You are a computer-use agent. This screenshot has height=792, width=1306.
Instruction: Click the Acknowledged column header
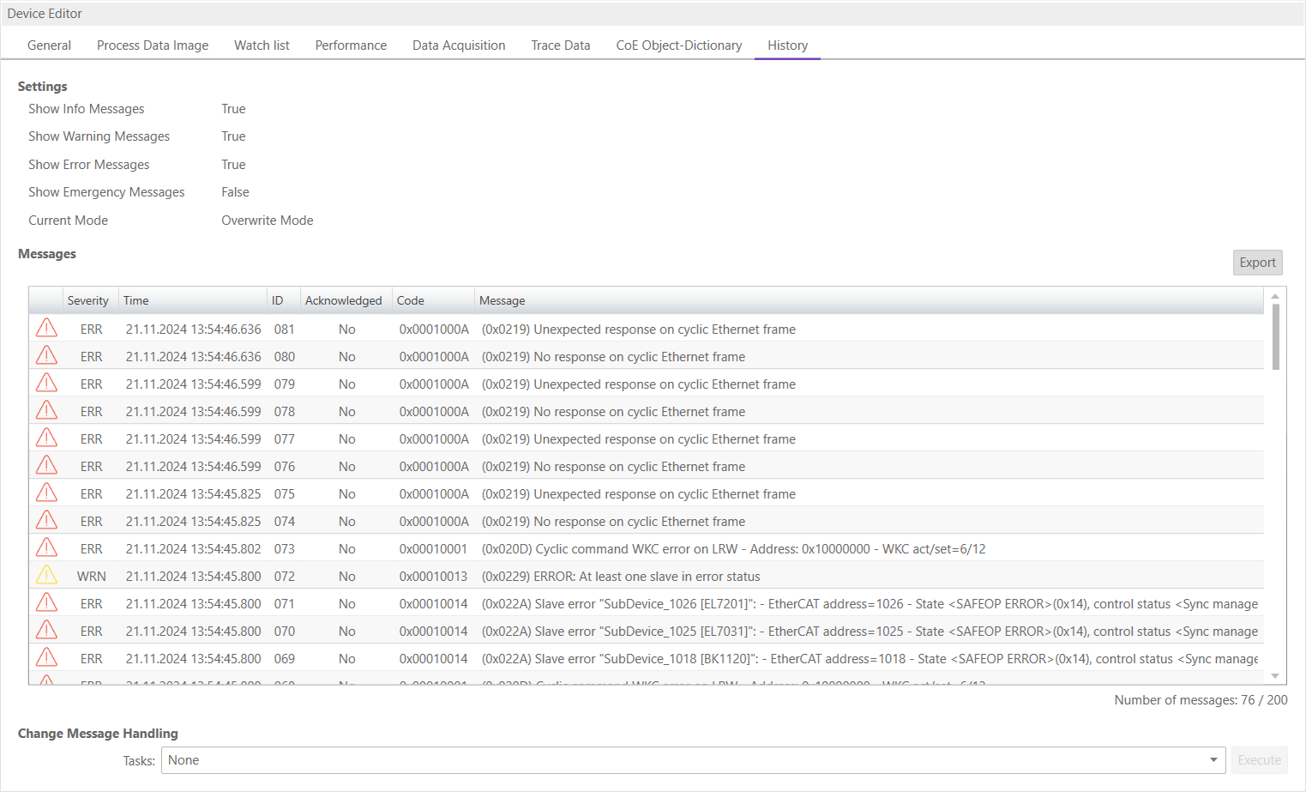[343, 300]
